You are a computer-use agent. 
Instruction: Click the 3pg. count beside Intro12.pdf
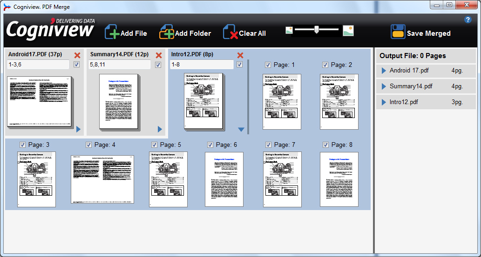[x=457, y=102]
